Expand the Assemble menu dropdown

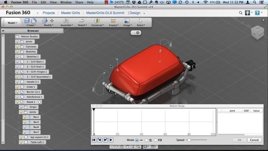67,25
